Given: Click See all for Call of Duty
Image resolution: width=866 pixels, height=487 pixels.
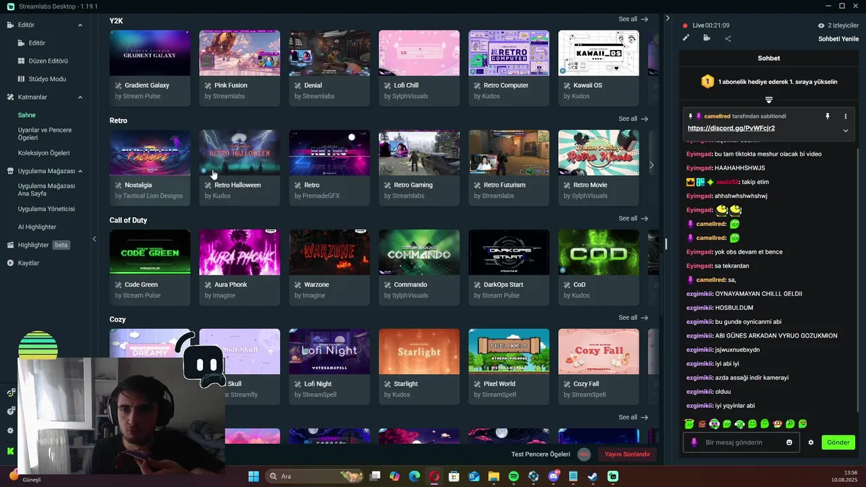Looking at the screenshot, I should tap(633, 218).
